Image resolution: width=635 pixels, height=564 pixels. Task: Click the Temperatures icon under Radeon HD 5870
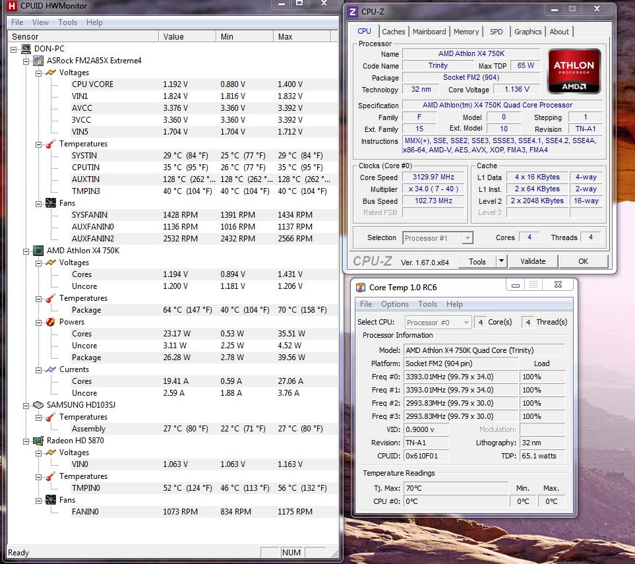(x=51, y=476)
